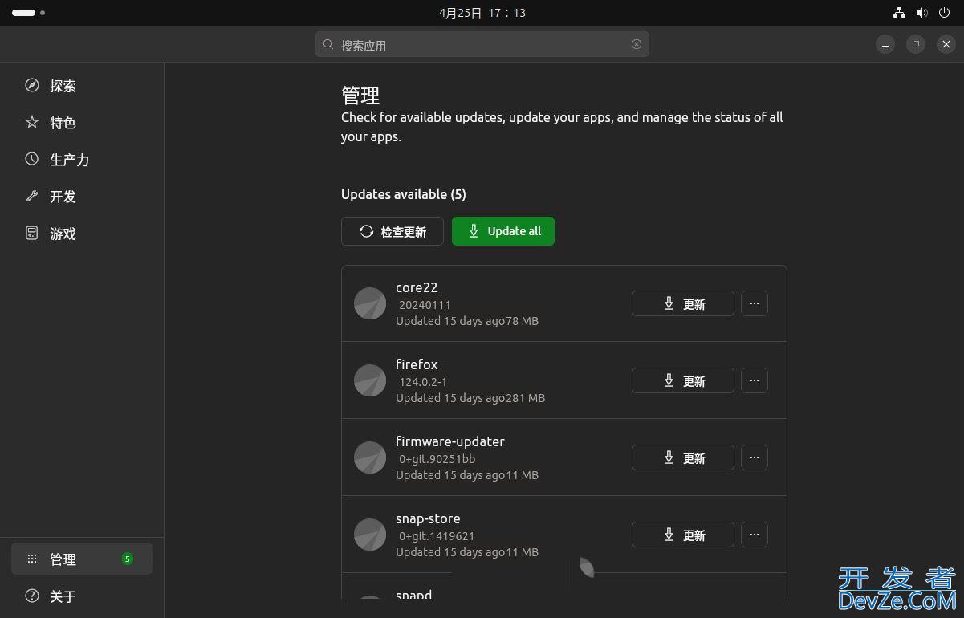Viewport: 964px width, 618px height.
Task: Update the snap-store snap
Action: (x=683, y=535)
